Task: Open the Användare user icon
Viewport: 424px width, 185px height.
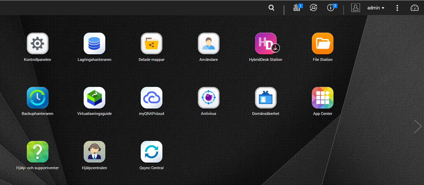Action: click(x=209, y=44)
